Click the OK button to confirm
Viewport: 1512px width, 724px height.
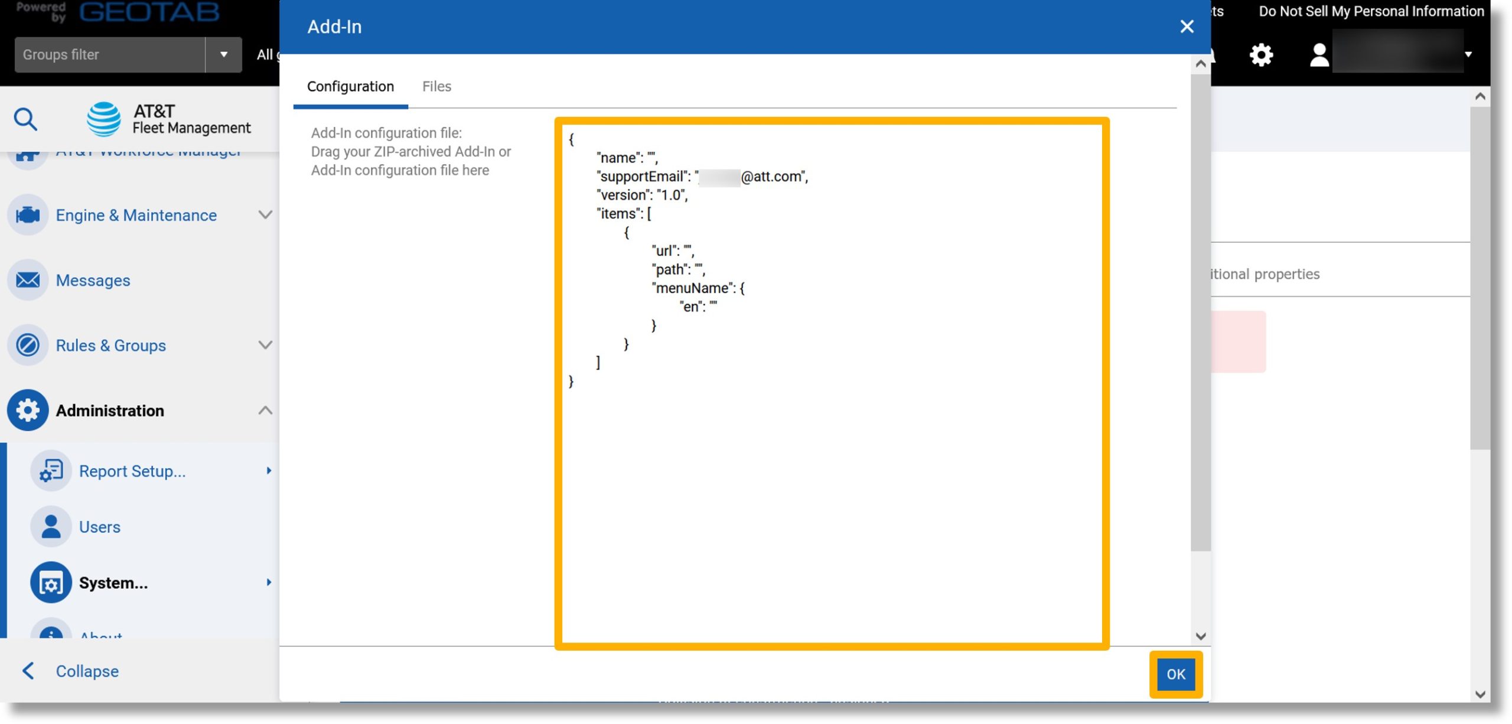pos(1175,675)
